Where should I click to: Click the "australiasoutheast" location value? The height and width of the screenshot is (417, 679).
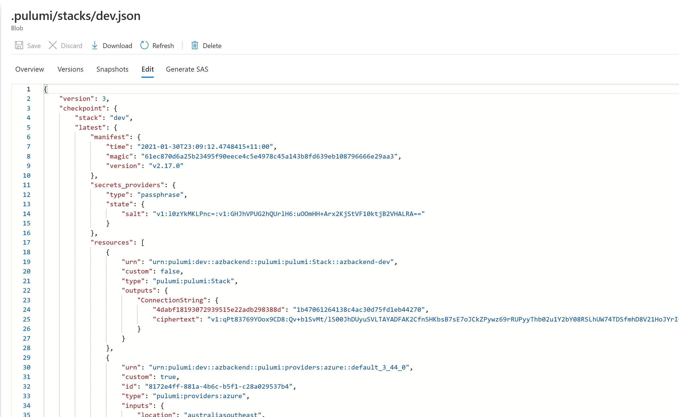223,414
